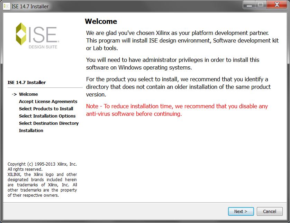Click the Welcome page heading
This screenshot has height=223, width=290.
click(x=101, y=21)
